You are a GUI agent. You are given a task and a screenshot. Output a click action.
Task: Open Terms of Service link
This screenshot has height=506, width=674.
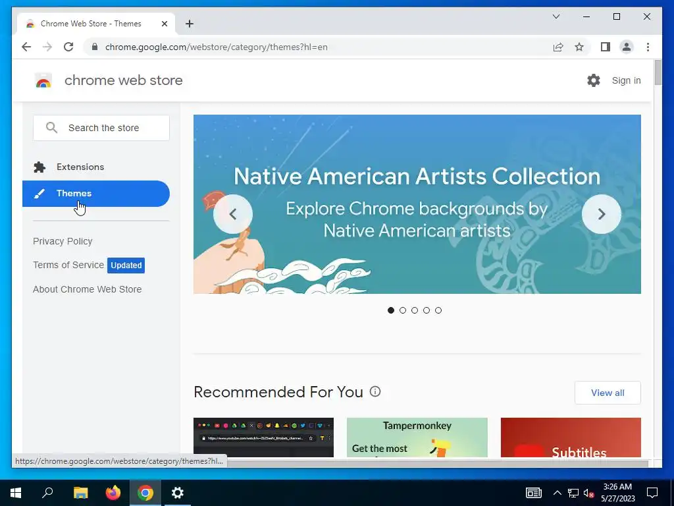[68, 265]
